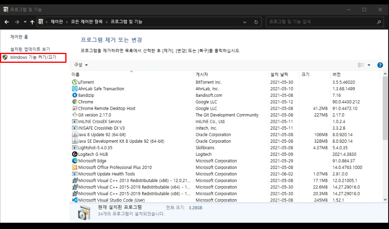Select iniLINE CrossEX Service icon
This screenshot has height=229, width=389.
[x=74, y=121]
